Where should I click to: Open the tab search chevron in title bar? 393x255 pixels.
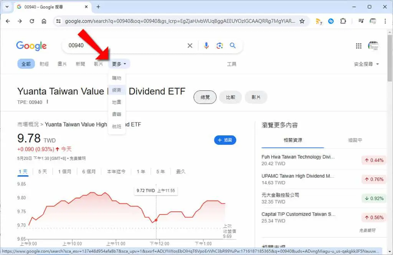tap(7, 7)
